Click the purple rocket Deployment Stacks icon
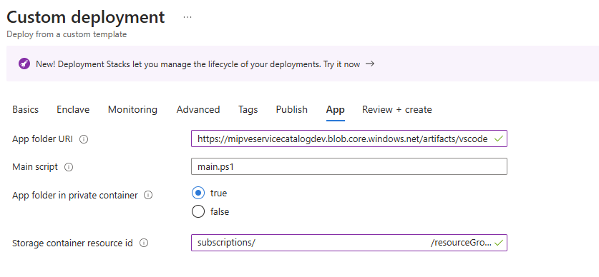Image resolution: width=599 pixels, height=277 pixels. tap(24, 64)
